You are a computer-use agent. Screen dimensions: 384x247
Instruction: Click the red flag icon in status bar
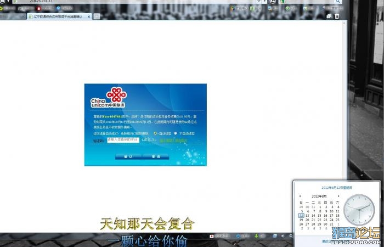tap(212, 236)
